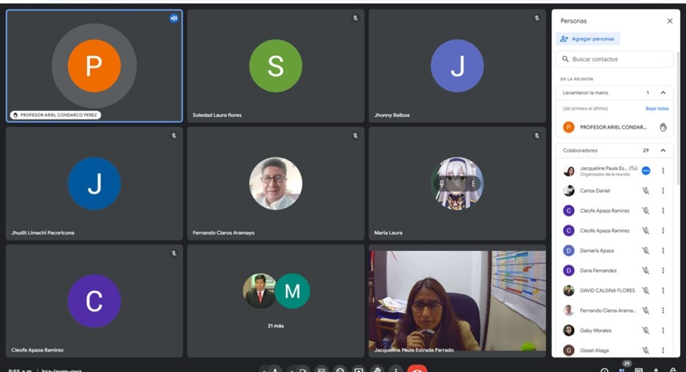Open three-dot menu for Carlos Daniel
The width and height of the screenshot is (686, 372).
click(x=663, y=191)
